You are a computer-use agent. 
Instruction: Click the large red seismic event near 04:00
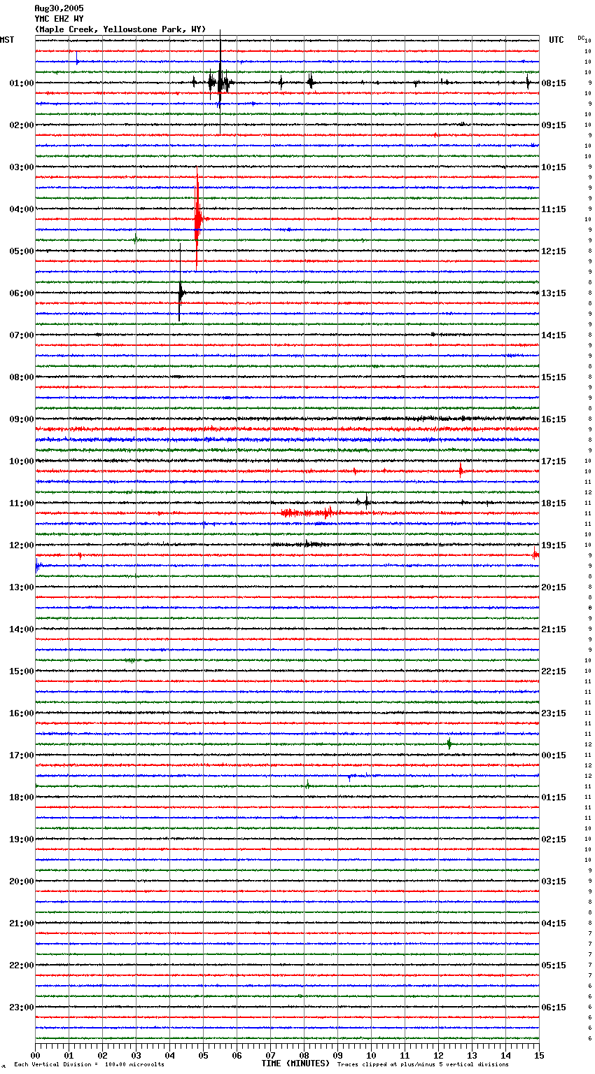tap(197, 218)
